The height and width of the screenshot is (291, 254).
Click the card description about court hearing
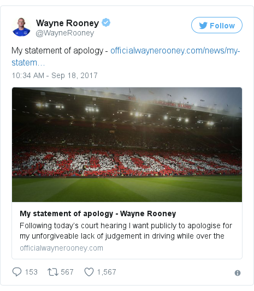tap(126, 231)
